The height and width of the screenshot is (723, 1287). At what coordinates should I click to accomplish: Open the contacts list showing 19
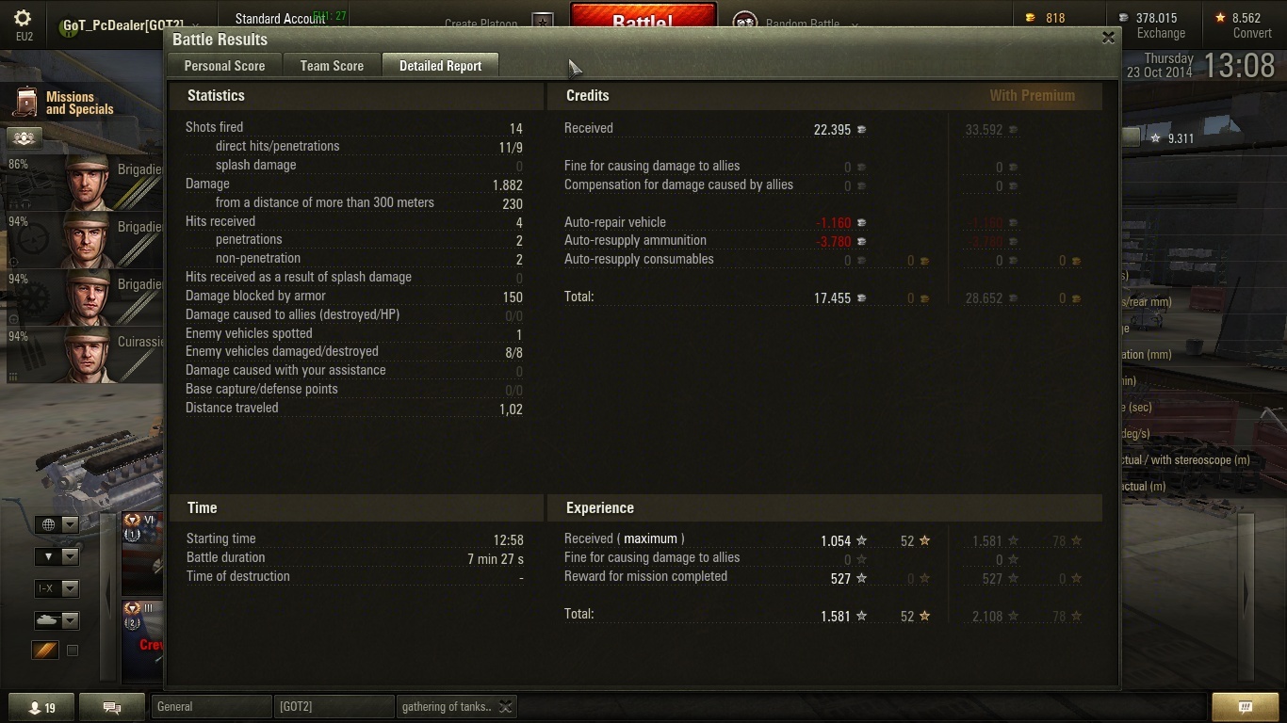click(x=41, y=708)
